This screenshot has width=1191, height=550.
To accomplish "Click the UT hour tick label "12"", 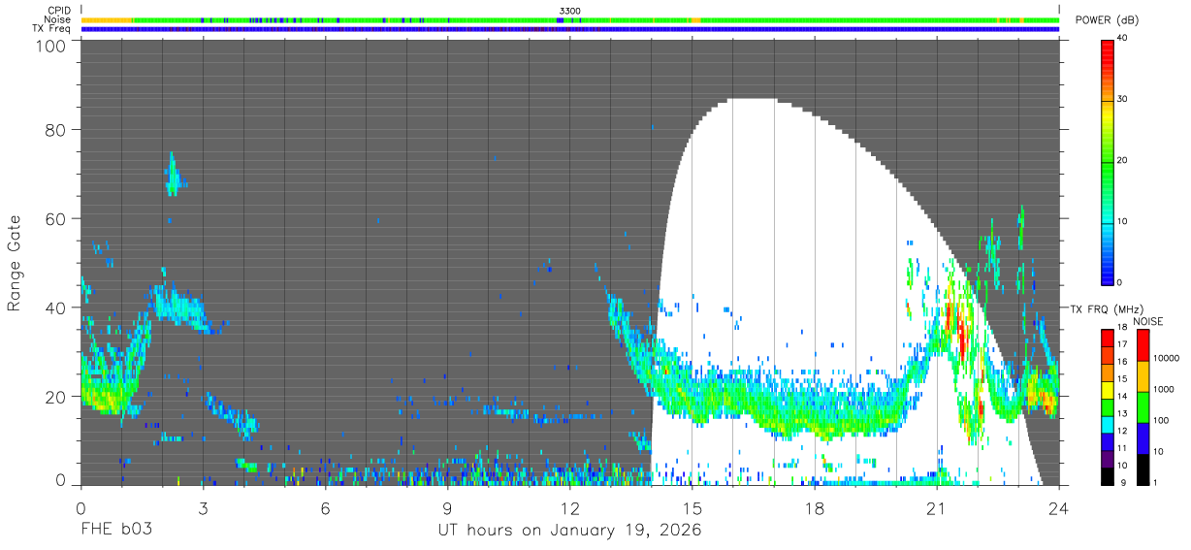I will pyautogui.click(x=569, y=507).
